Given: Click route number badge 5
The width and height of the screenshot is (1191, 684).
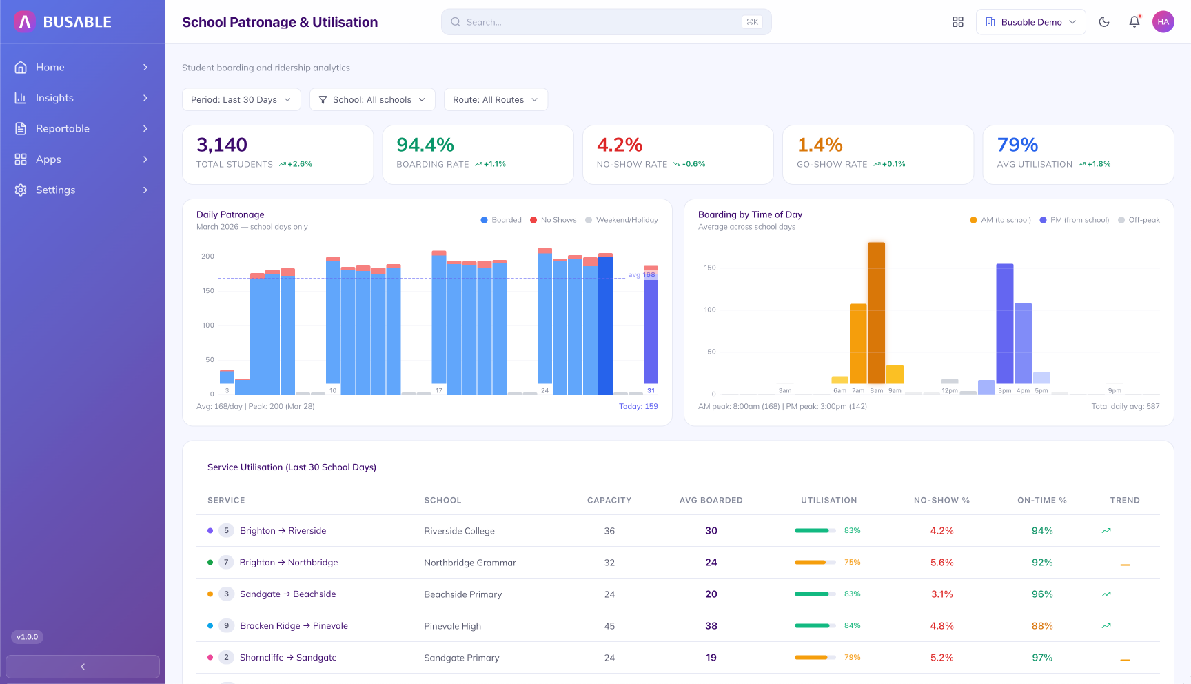Looking at the screenshot, I should tap(226, 531).
